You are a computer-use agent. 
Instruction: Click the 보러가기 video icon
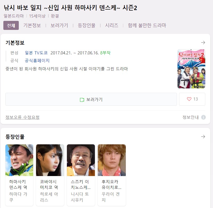[x=82, y=100]
